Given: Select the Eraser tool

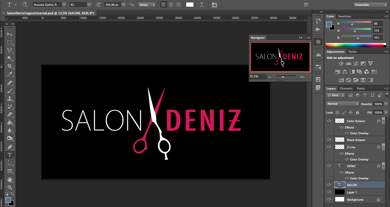Looking at the screenshot, I should tap(10, 114).
